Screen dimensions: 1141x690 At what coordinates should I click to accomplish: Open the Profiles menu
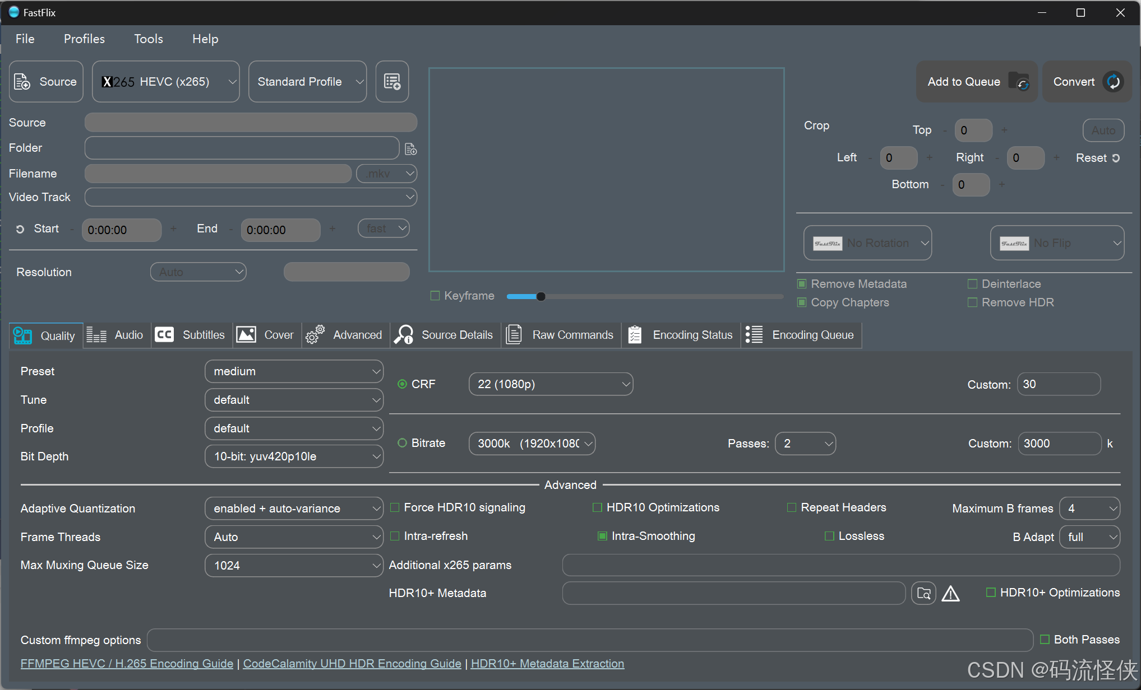(84, 39)
